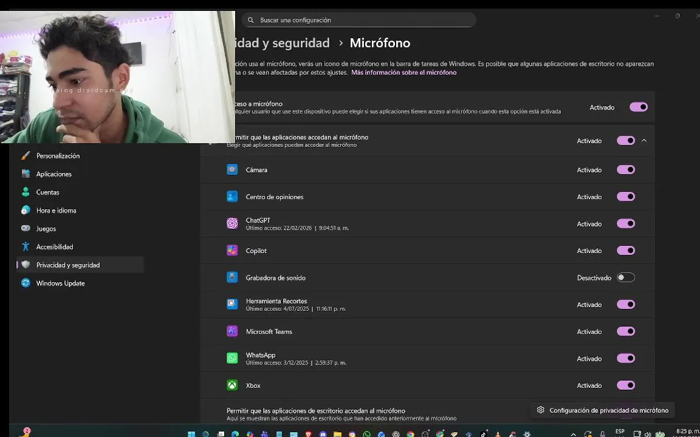Disable microphone access for Centro de opiniones
The height and width of the screenshot is (437, 700).
(x=625, y=197)
